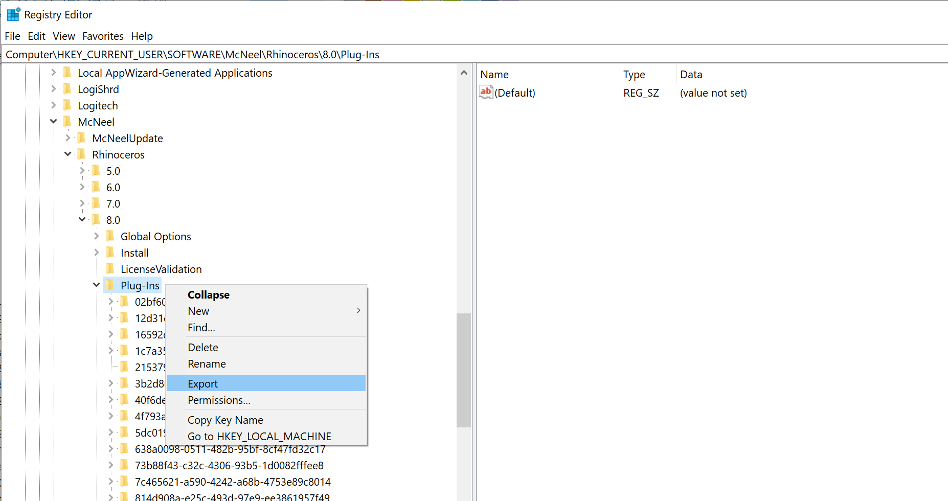The height and width of the screenshot is (501, 948).
Task: Click the Global Options folder icon
Action: click(110, 236)
